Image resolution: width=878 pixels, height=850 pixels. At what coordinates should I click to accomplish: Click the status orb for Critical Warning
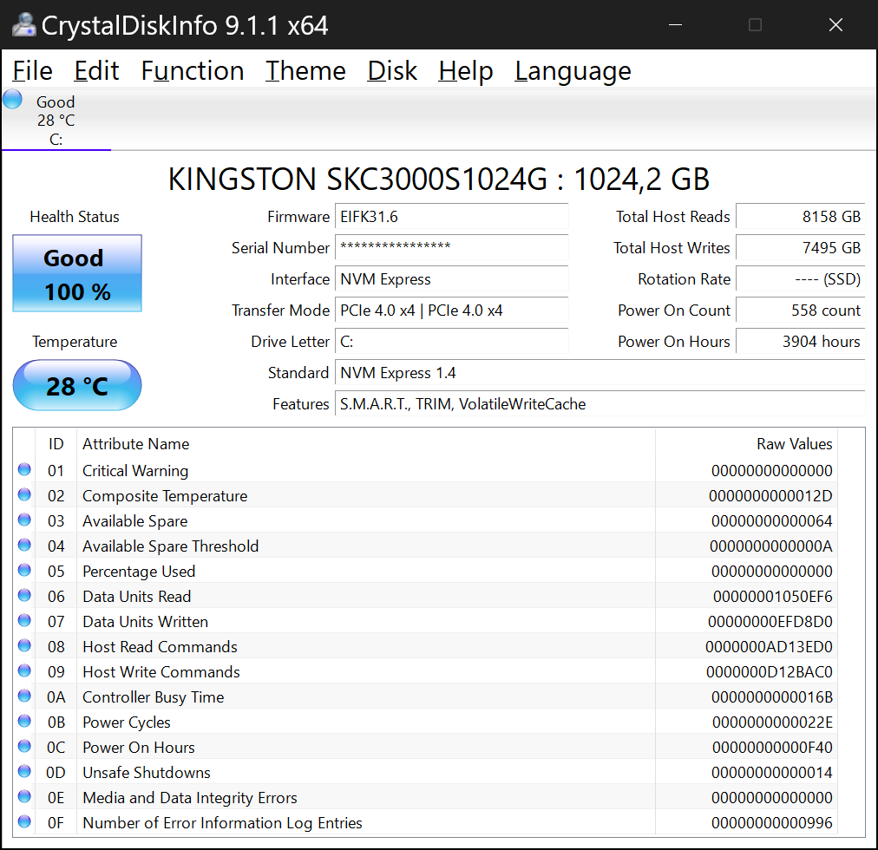point(24,469)
